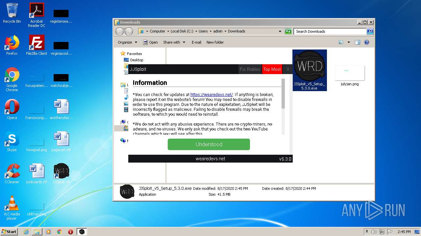Open Internet Explorer from the taskbar
The width and height of the screenshot is (421, 236).
[x=26, y=232]
